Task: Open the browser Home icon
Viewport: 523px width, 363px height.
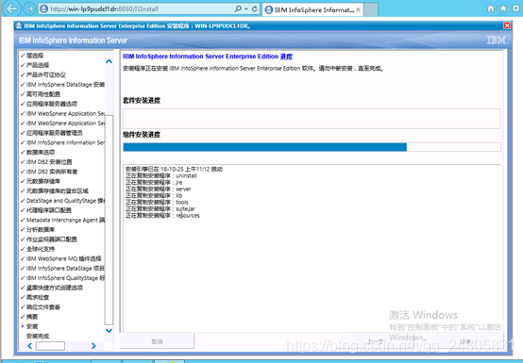Action: [491, 8]
